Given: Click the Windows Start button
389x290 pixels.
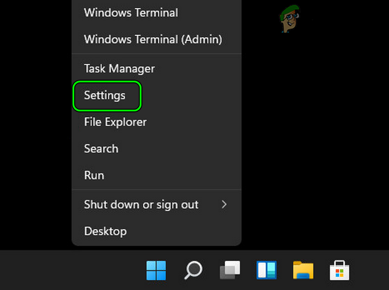Looking at the screenshot, I should pos(156,270).
